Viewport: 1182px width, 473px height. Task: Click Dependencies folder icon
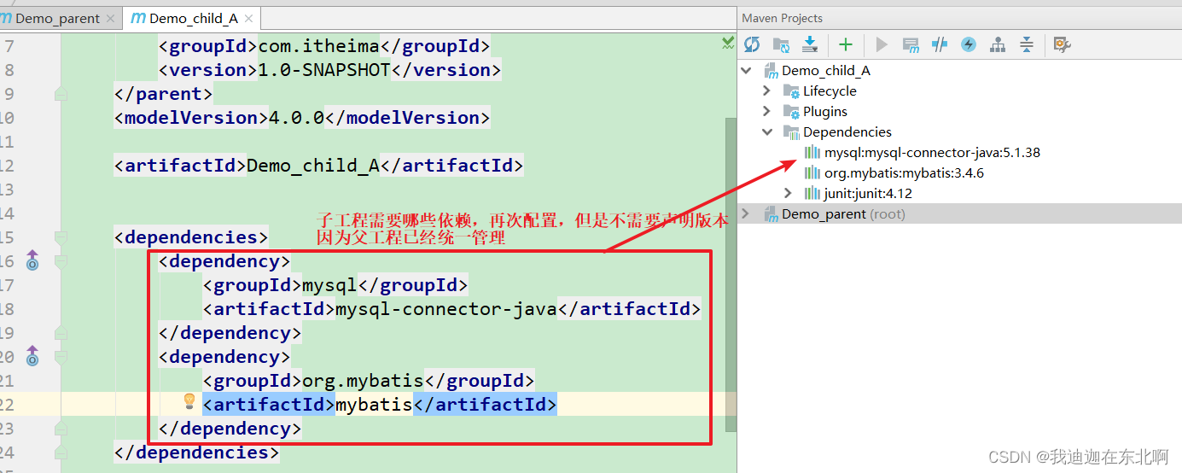click(791, 131)
